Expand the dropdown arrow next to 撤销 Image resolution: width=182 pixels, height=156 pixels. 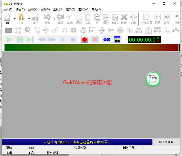54,19
